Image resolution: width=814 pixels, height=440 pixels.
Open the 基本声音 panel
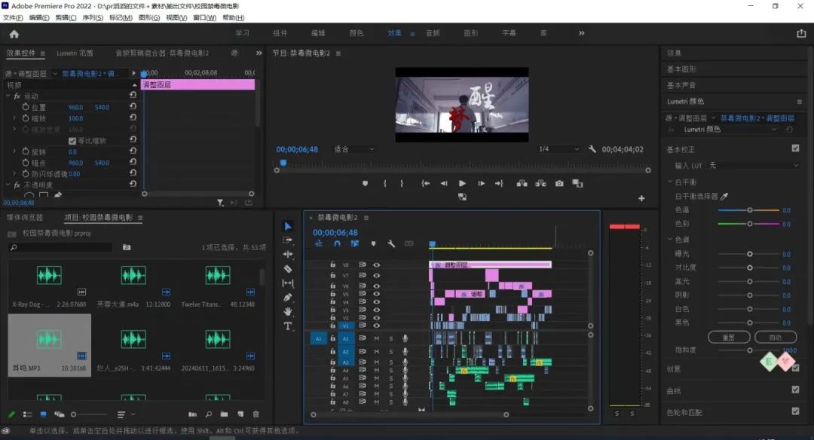point(681,85)
